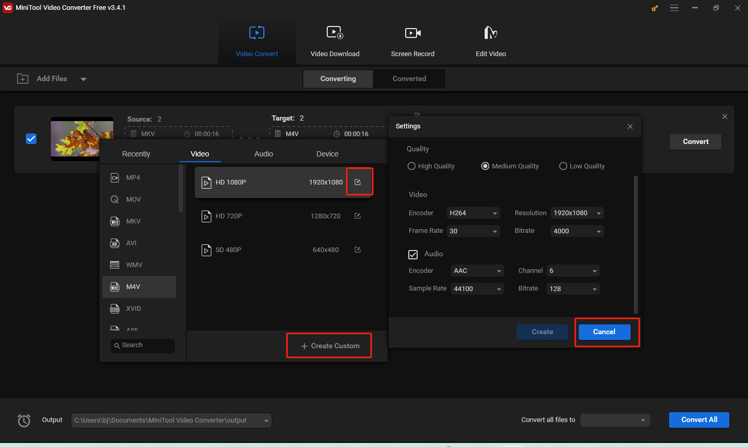This screenshot has width=748, height=447.
Task: Open the Convert all files to dropdown
Action: tap(615, 420)
